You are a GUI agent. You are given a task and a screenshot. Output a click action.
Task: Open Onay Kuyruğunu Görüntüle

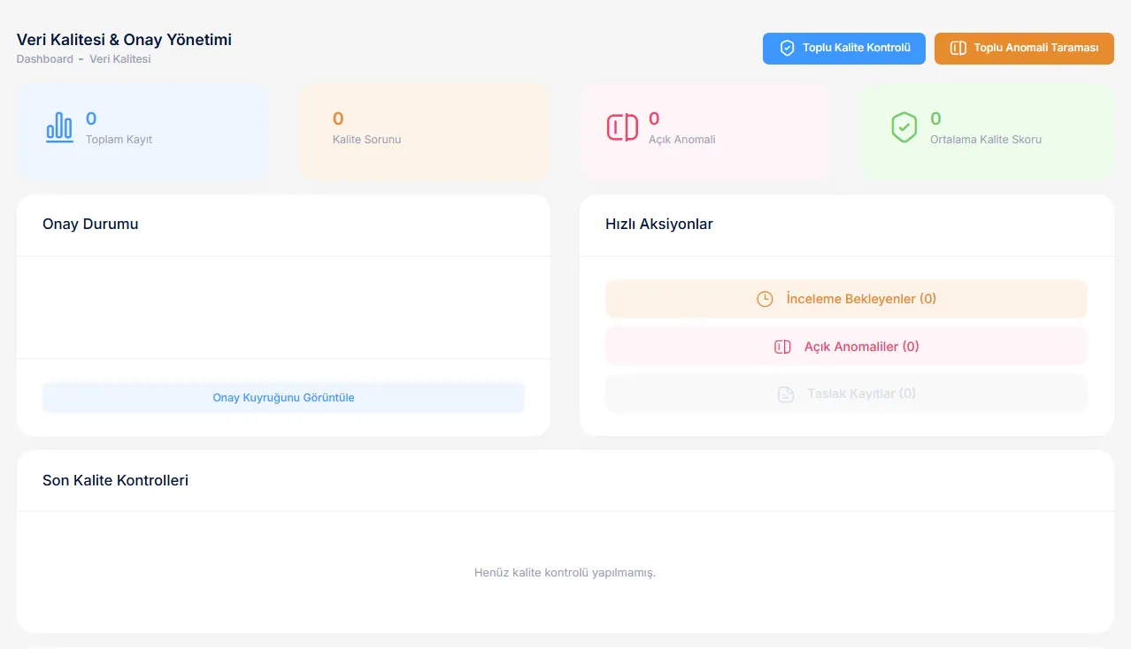tap(283, 398)
